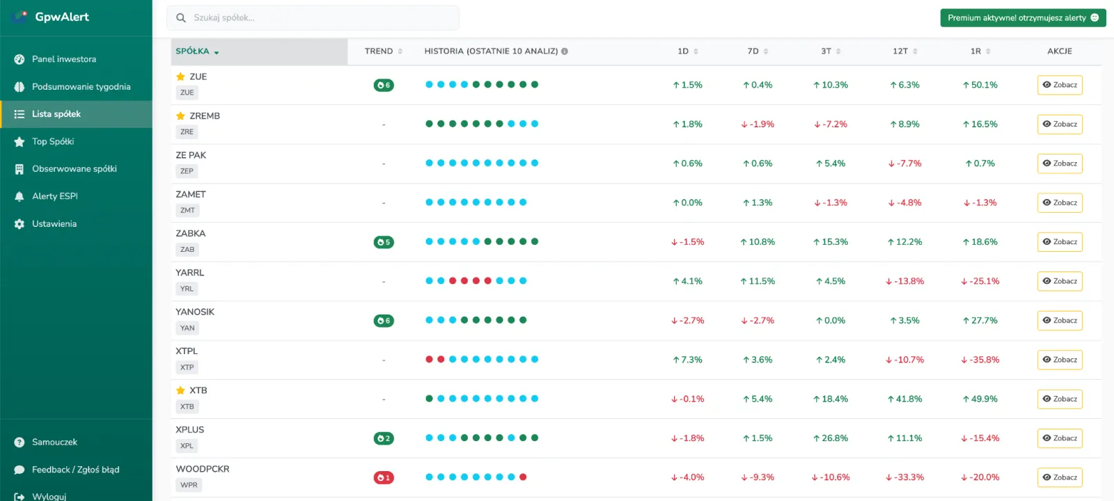Go to Alerty ESPI section

(x=55, y=196)
